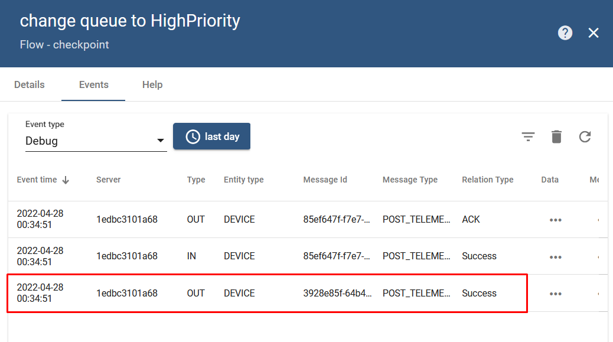Click the Relation Type column header
Image resolution: width=613 pixels, height=342 pixels.
[488, 180]
